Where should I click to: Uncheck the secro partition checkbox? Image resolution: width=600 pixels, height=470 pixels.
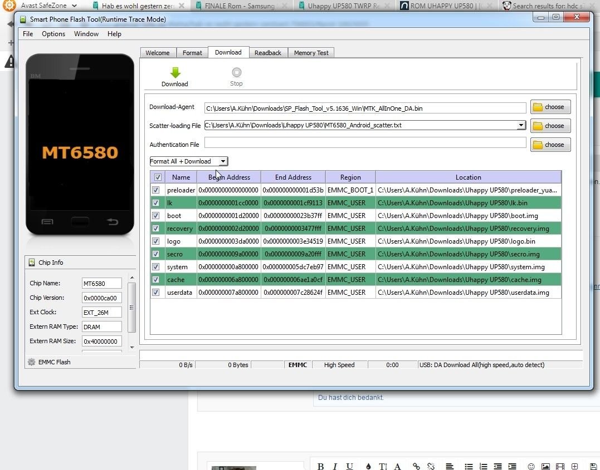[x=156, y=254]
